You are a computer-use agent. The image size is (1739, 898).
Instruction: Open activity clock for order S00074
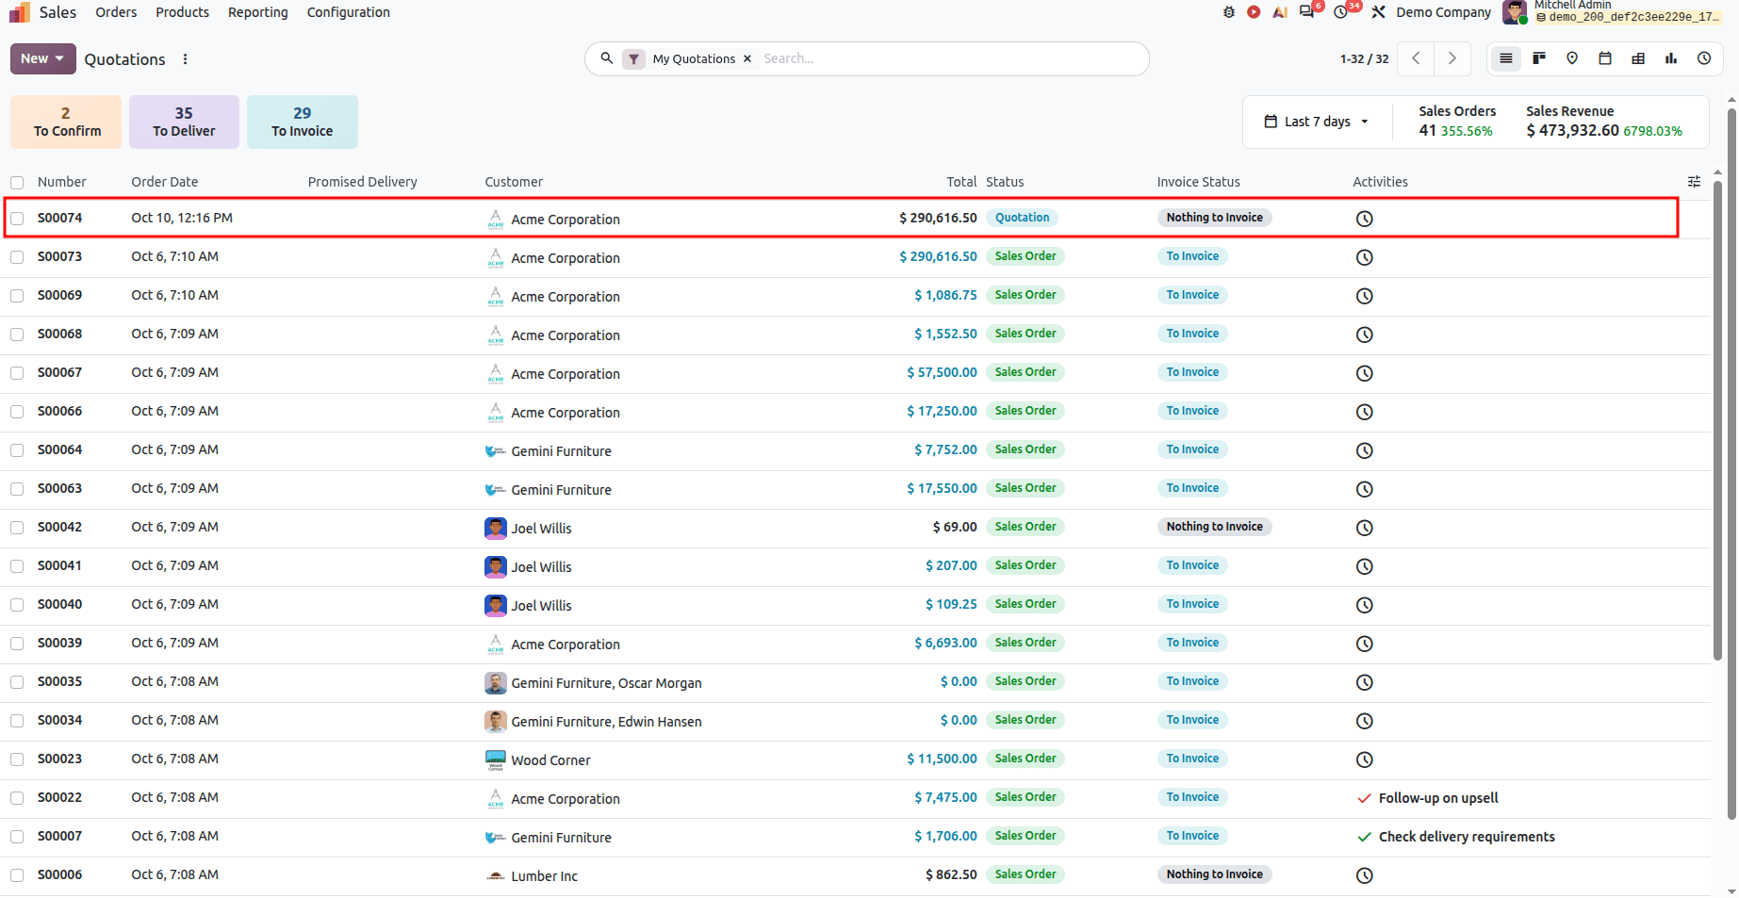click(x=1364, y=219)
